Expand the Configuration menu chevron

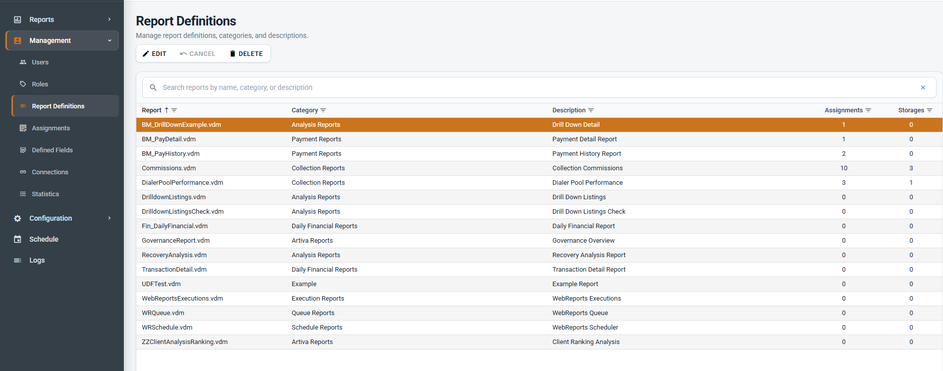click(109, 218)
